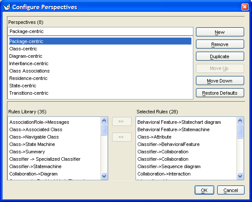Select the Inheritance-centric perspective
Viewport: 252px width, 202px height.
[x=100, y=63]
